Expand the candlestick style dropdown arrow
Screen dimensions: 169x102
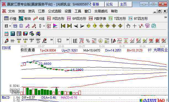tap(44, 26)
